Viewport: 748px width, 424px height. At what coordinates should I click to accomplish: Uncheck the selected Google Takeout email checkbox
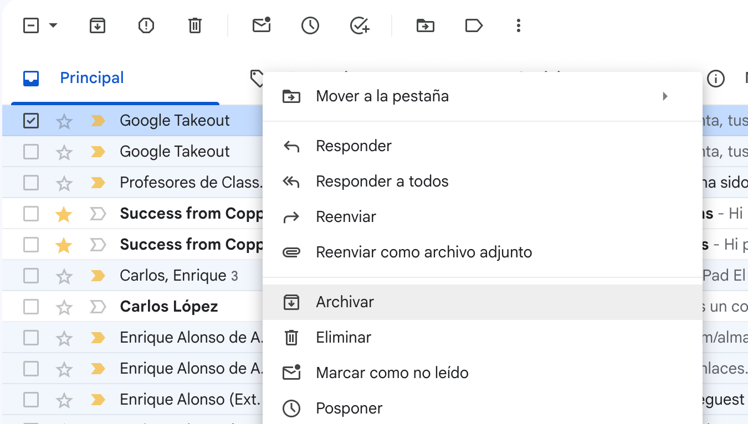coord(31,121)
